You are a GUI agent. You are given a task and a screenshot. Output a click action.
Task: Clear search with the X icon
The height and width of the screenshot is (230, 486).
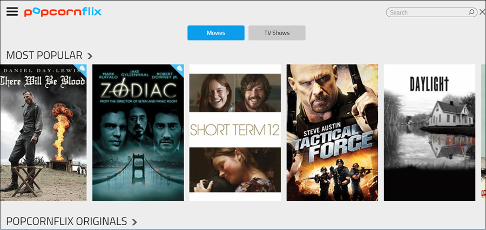pos(482,12)
